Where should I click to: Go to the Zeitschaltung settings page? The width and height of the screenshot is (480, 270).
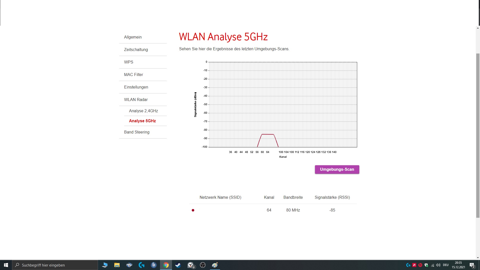(136, 49)
